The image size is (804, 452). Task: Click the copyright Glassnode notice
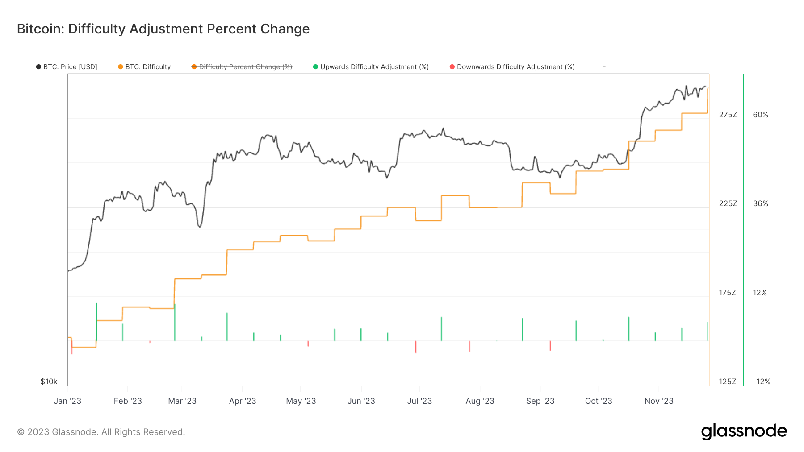pyautogui.click(x=101, y=432)
